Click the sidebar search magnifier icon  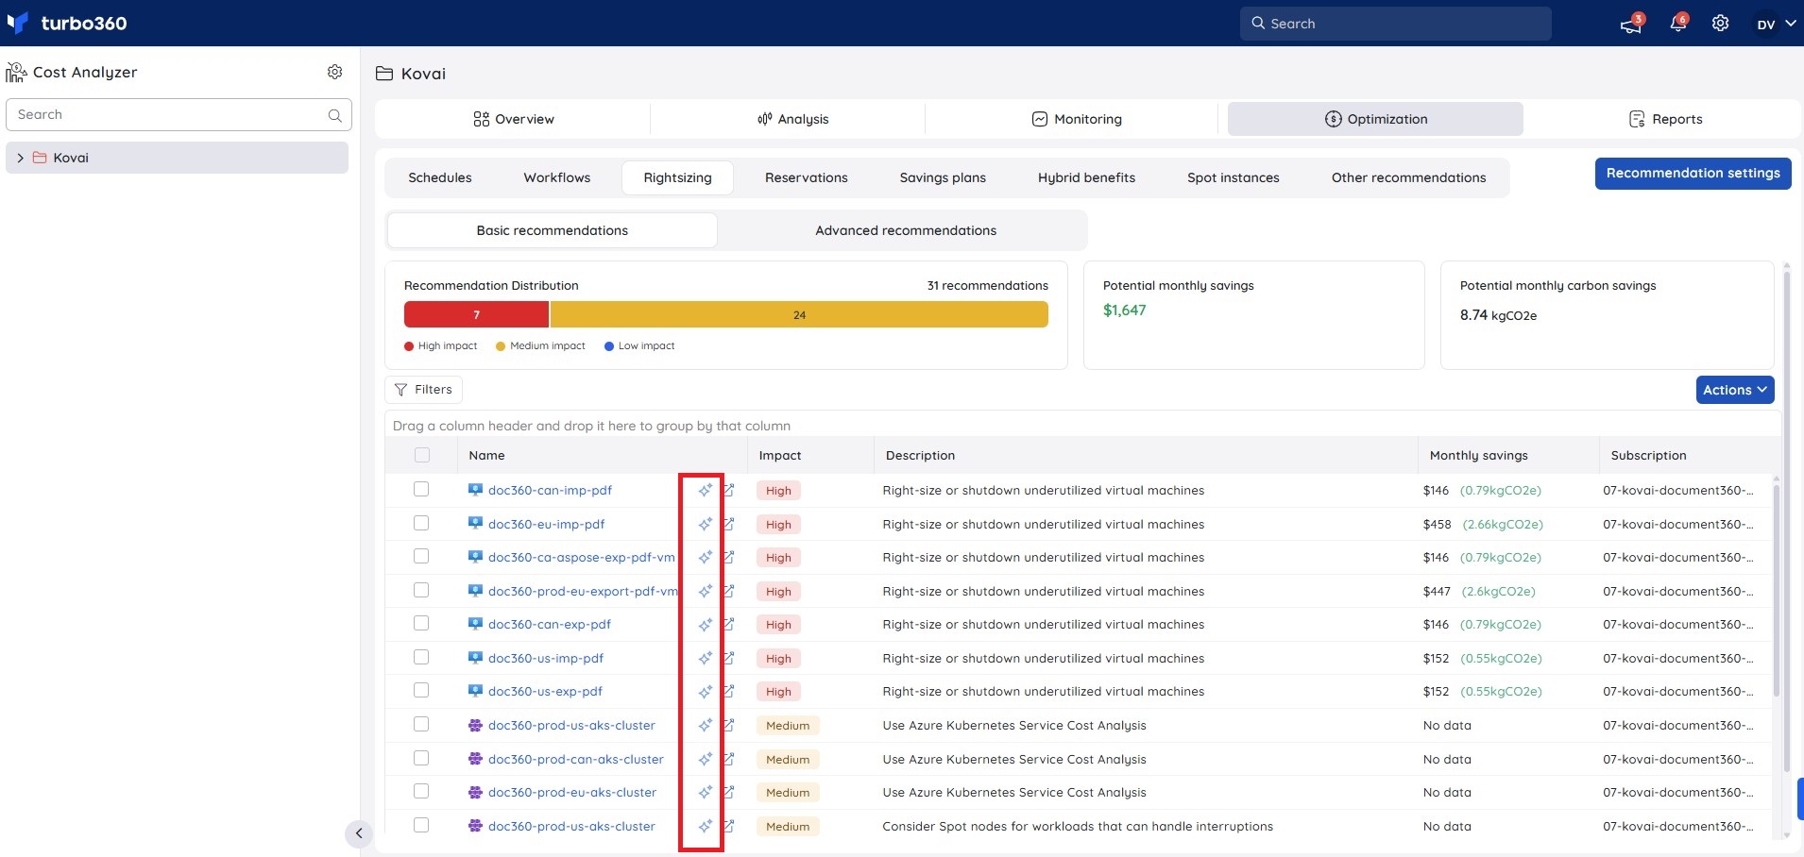(334, 115)
